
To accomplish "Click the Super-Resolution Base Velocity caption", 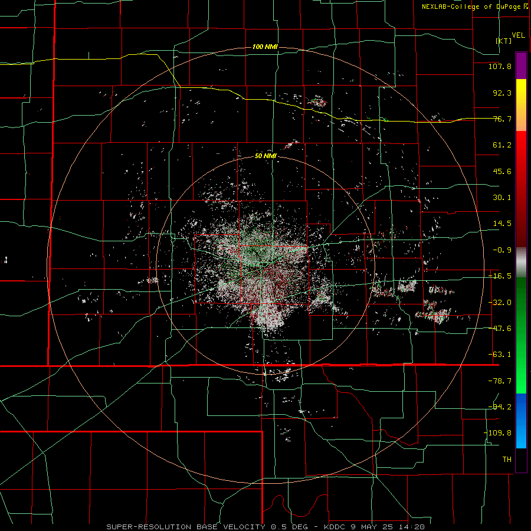I will point(265,527).
